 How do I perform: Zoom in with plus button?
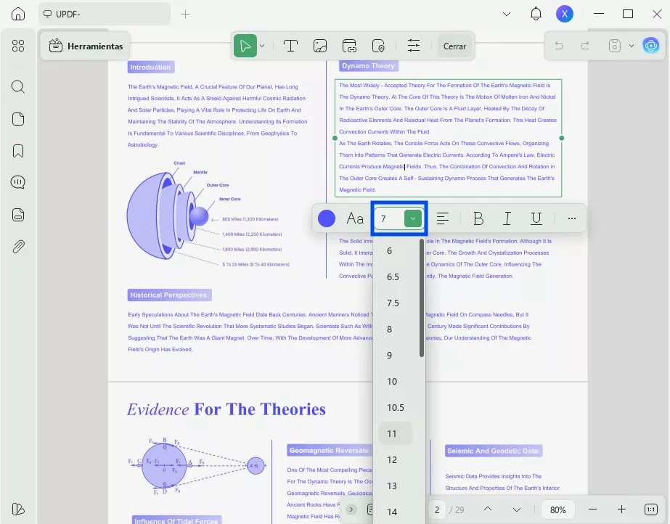[x=621, y=509]
